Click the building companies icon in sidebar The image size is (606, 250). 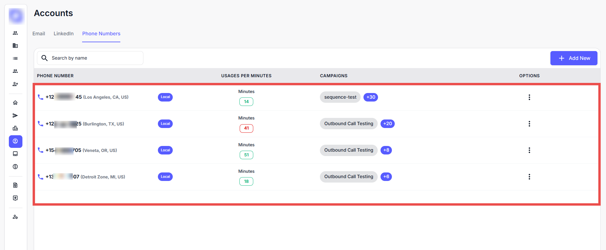coord(15,46)
